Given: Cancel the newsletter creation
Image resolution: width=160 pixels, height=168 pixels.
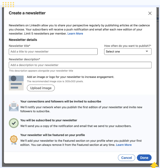Looking at the screenshot, I should click(126, 158).
